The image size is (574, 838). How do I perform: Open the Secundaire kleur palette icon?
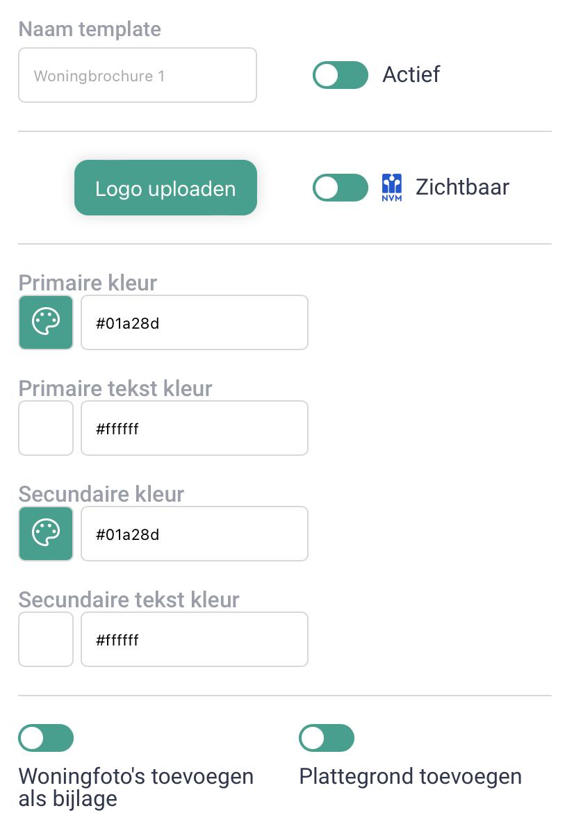(46, 534)
